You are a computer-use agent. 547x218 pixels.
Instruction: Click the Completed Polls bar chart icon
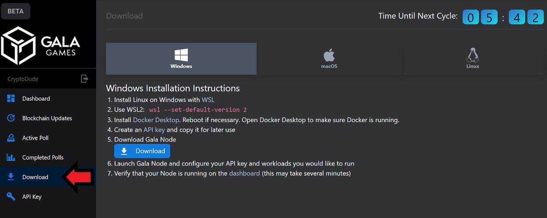(11, 157)
